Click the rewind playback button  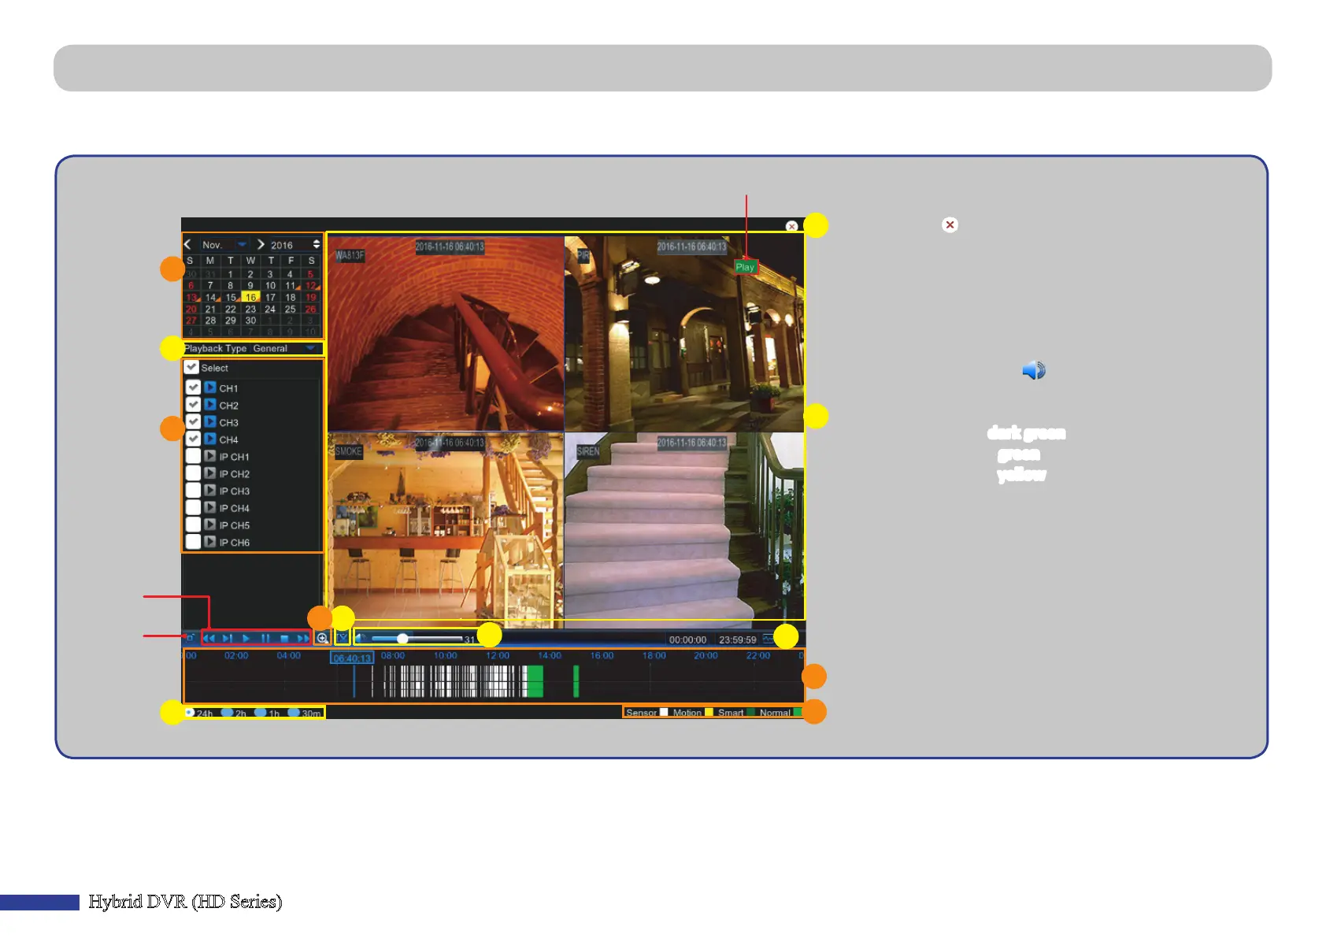pos(209,638)
